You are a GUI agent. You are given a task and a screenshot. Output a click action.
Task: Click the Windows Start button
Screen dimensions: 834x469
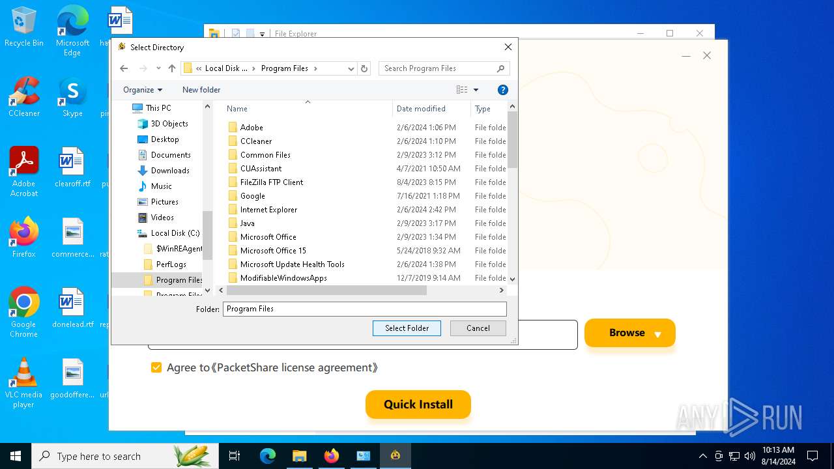coord(16,456)
